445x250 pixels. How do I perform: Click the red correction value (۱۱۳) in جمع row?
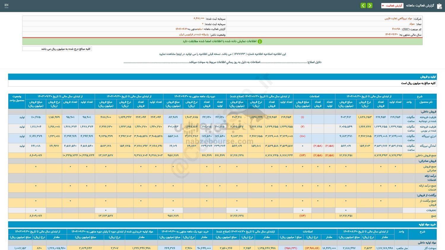[303, 216]
